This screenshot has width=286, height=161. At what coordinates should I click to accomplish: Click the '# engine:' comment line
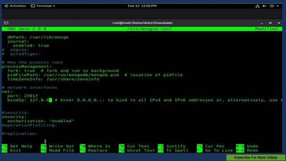click(16, 50)
